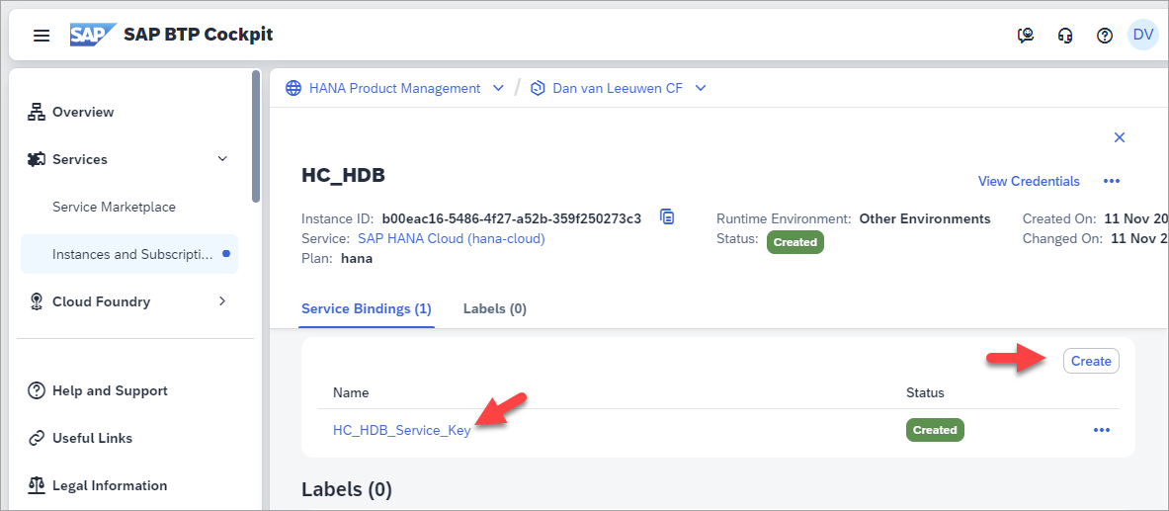Open Legal Information entry
This screenshot has height=511, width=1169.
(x=110, y=485)
